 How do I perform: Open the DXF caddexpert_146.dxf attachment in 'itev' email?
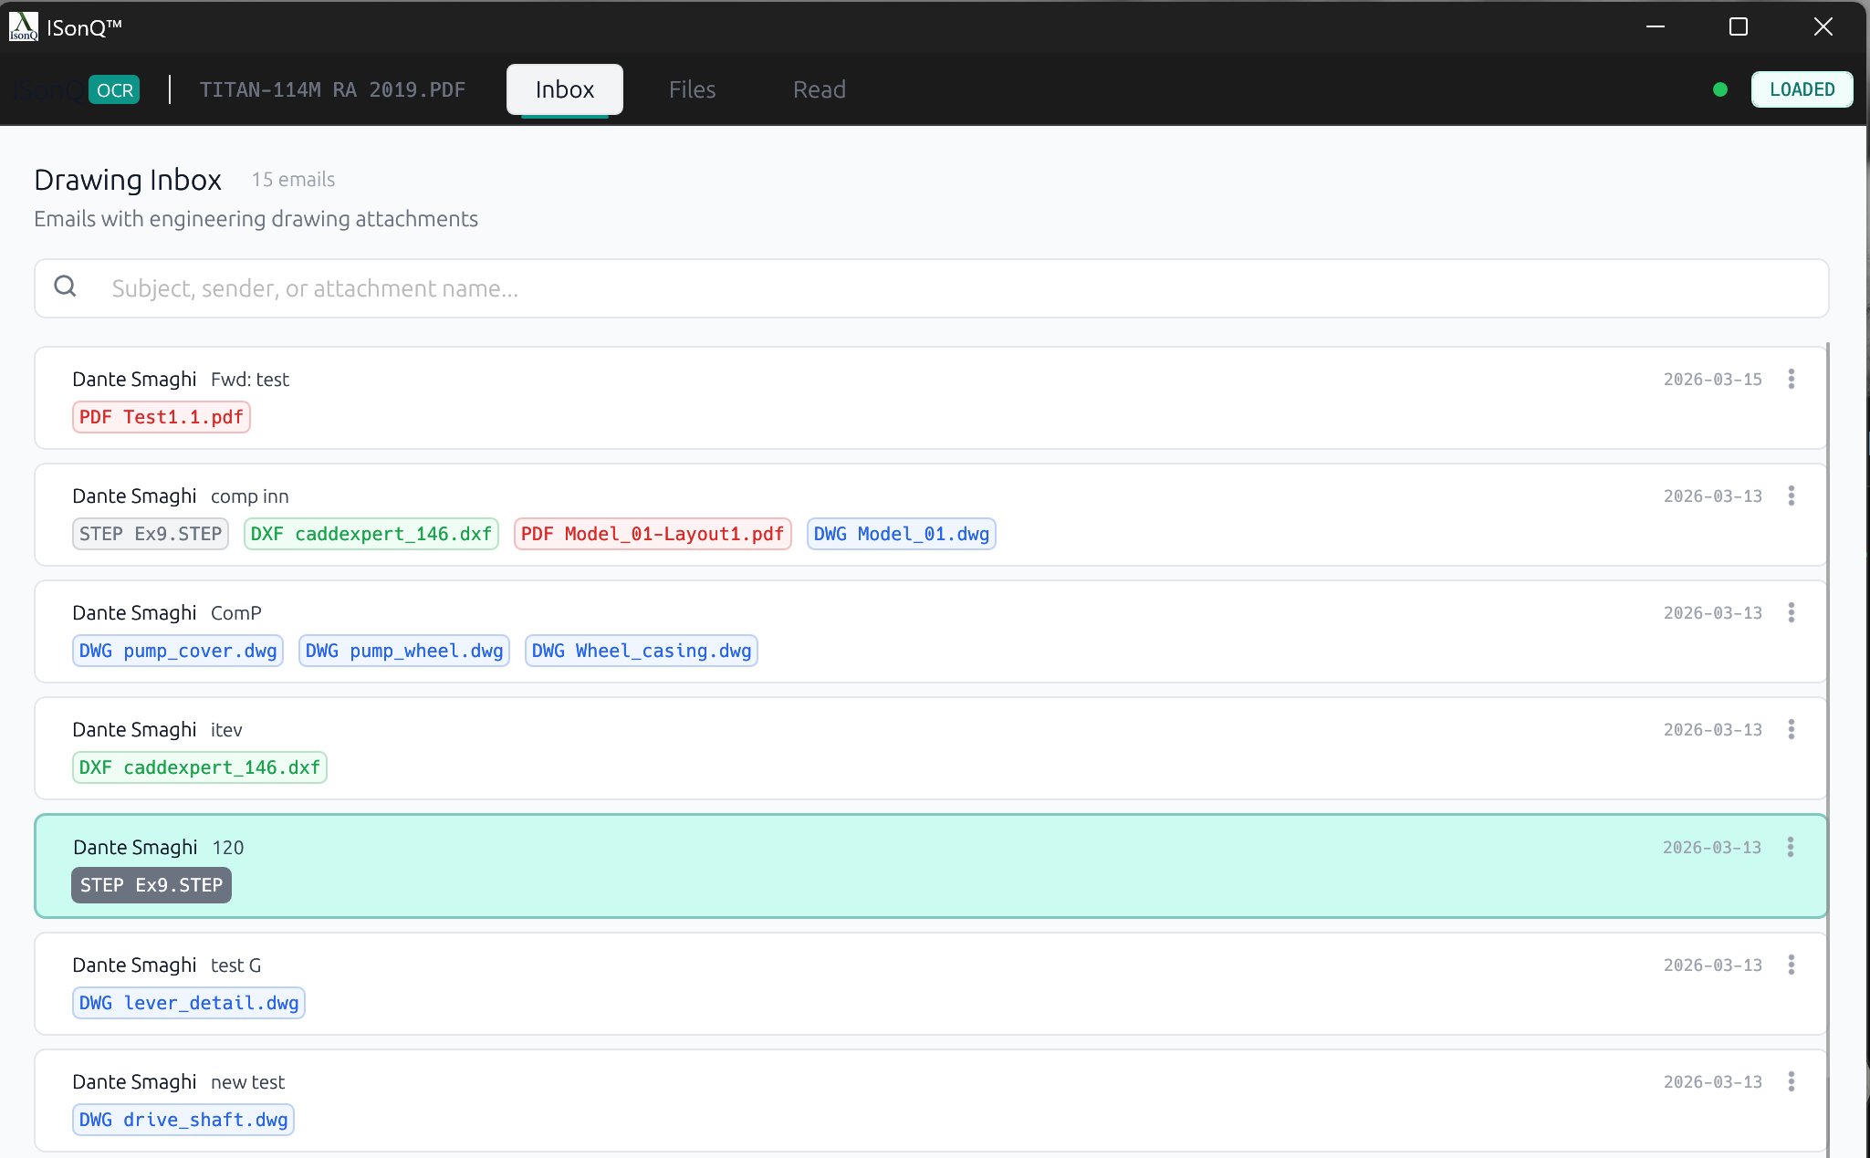200,767
